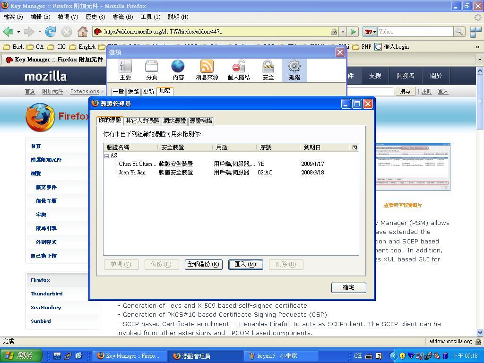
Task: Open the 安全 lock panel in Options
Action: tap(268, 70)
